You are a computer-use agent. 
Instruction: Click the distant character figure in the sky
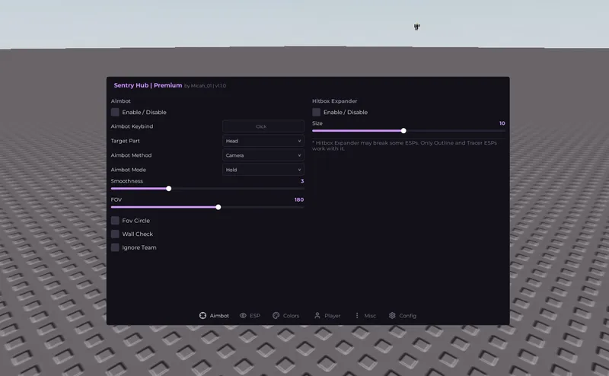(x=416, y=27)
